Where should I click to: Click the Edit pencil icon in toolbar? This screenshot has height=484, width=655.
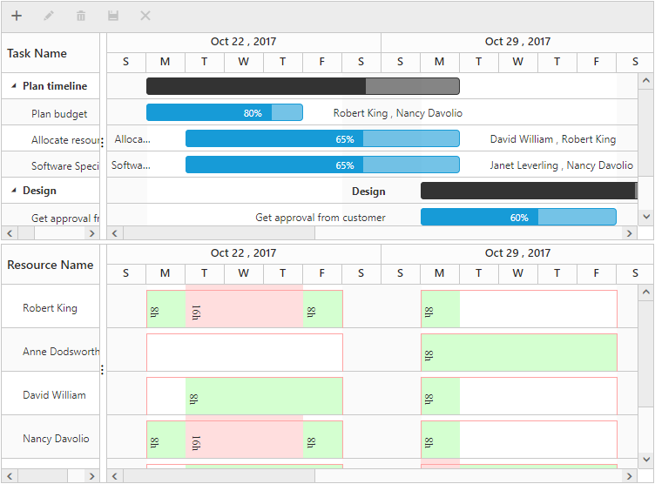pos(49,16)
